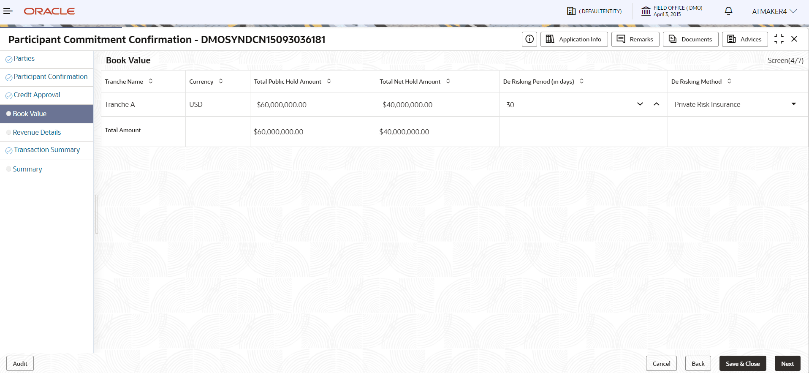Click the Next button

click(x=787, y=363)
